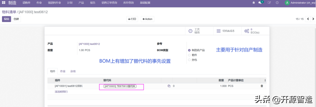Open the 报告 menu

tap(93, 3)
